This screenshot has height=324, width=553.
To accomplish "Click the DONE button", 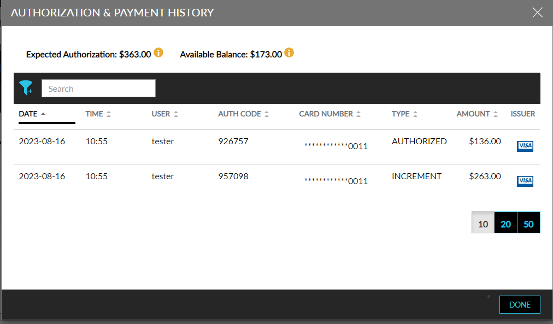I will point(519,304).
